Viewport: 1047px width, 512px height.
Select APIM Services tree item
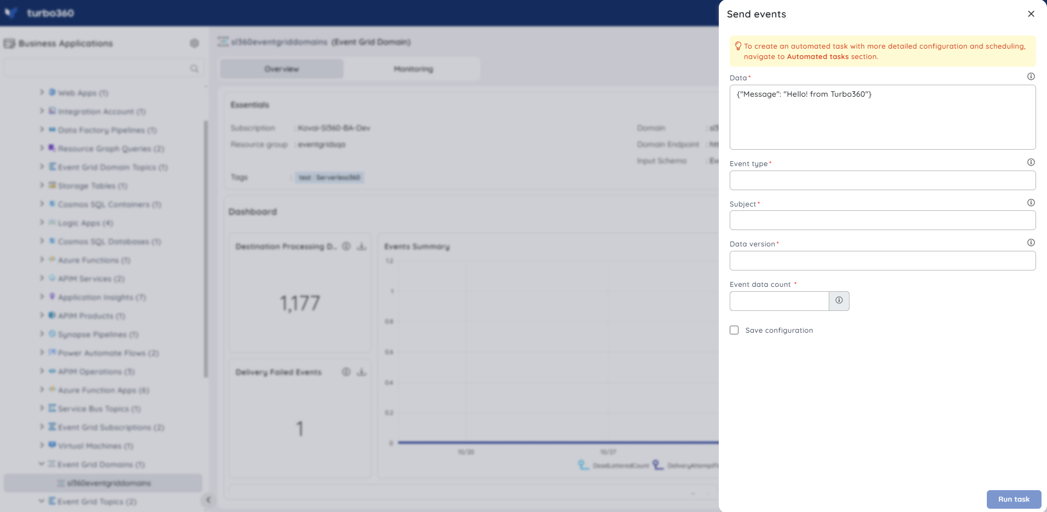(x=91, y=279)
